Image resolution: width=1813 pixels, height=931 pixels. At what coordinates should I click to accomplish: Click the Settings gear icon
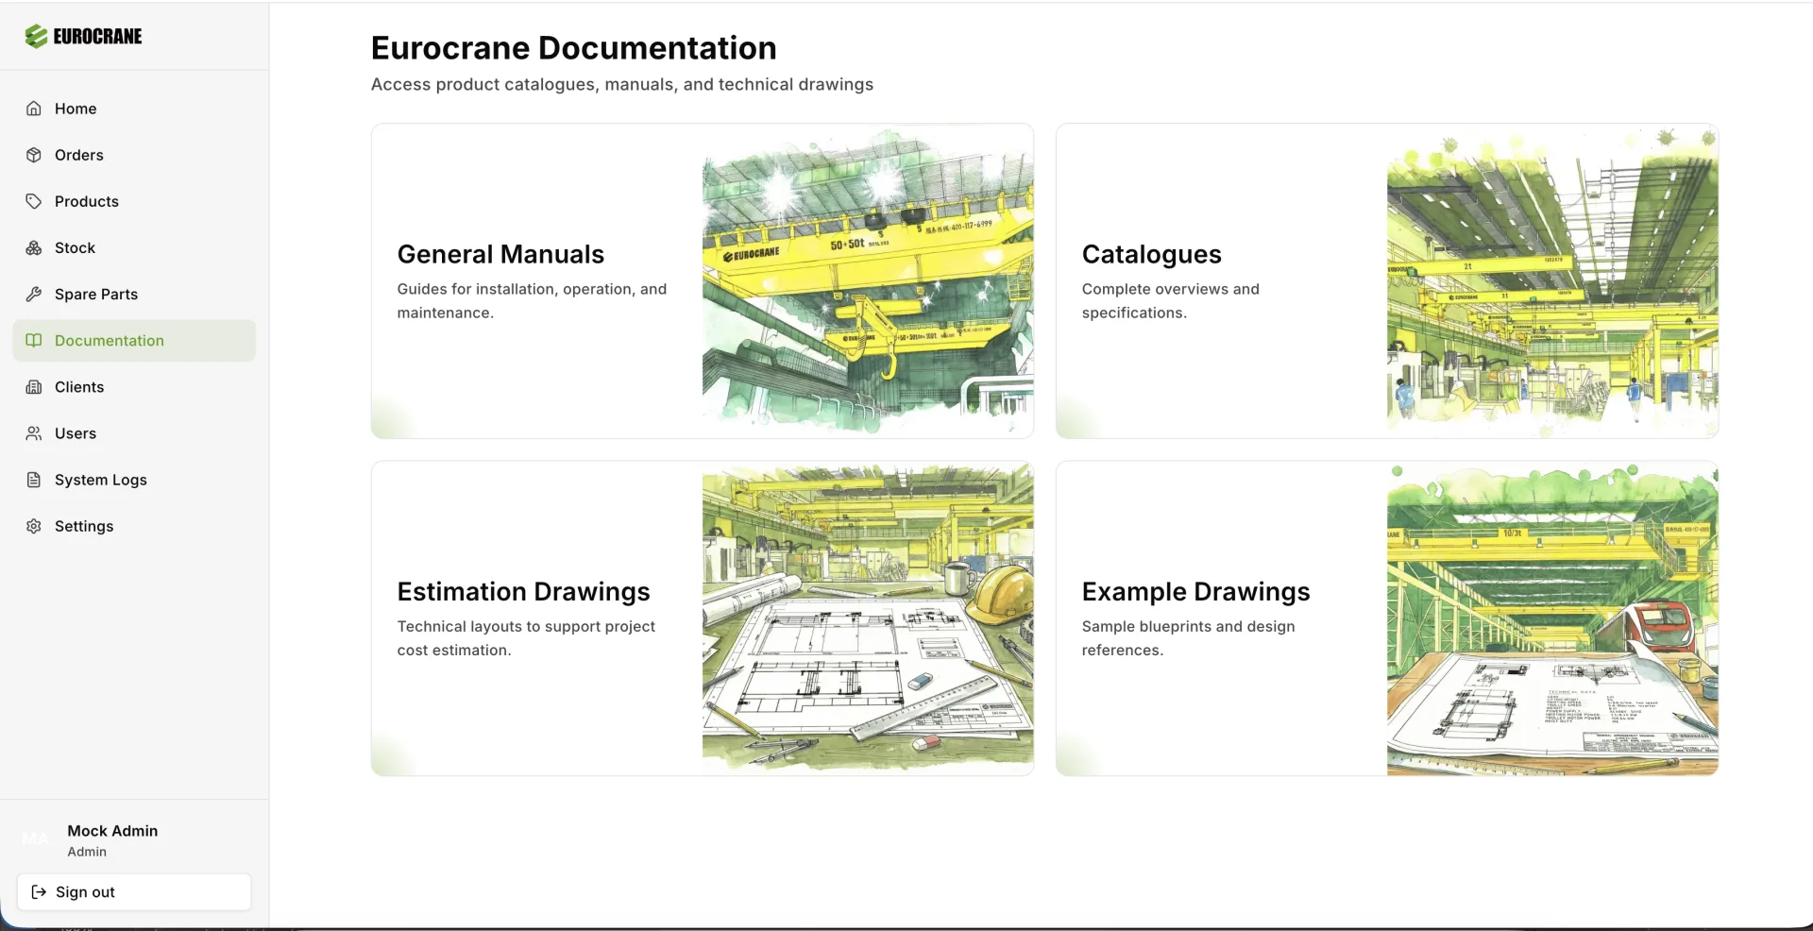[34, 526]
